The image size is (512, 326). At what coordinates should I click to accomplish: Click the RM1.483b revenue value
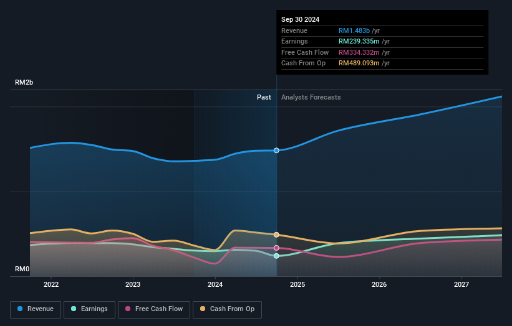pyautogui.click(x=354, y=30)
